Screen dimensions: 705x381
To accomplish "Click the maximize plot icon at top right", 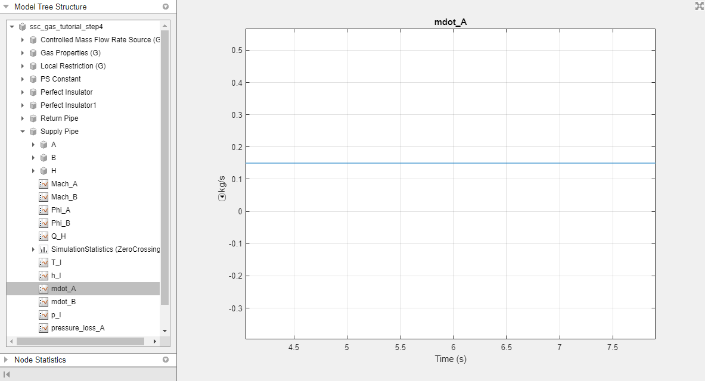I will tap(699, 6).
